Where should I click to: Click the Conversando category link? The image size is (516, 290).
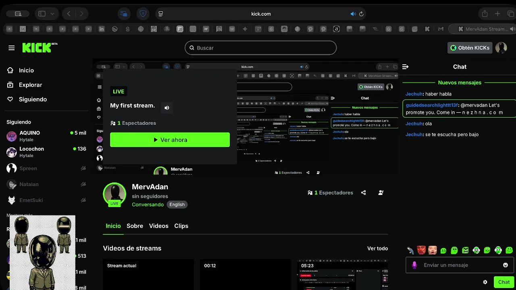[x=148, y=205]
